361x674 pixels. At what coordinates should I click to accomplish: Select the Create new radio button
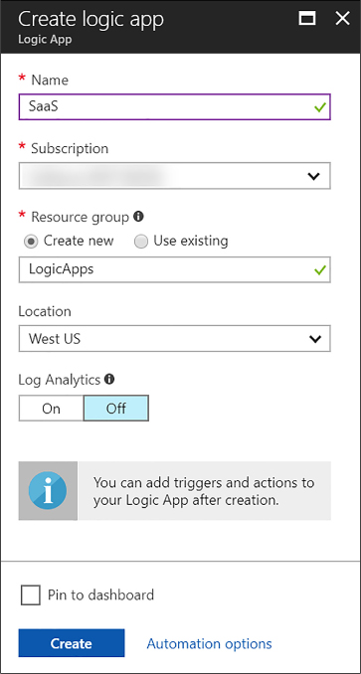pos(31,242)
